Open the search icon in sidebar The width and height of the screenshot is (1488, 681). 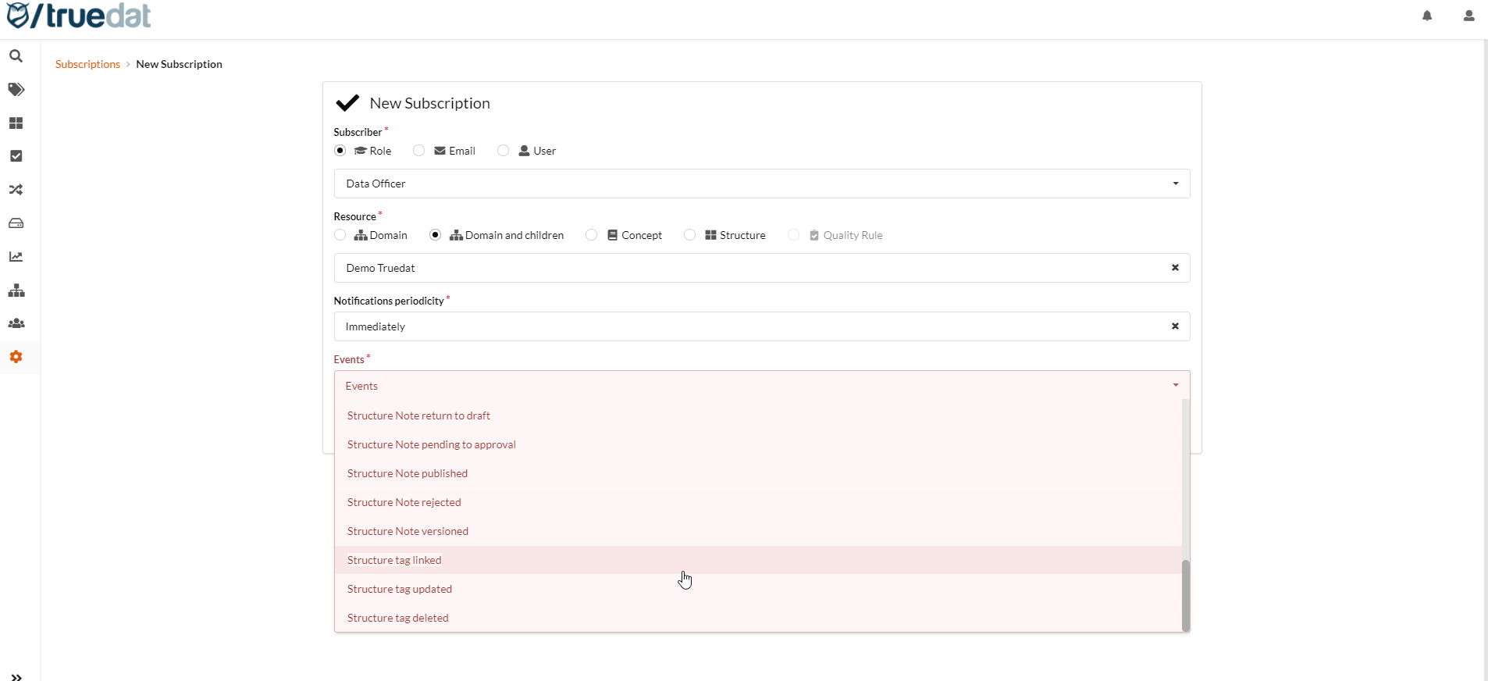click(16, 56)
